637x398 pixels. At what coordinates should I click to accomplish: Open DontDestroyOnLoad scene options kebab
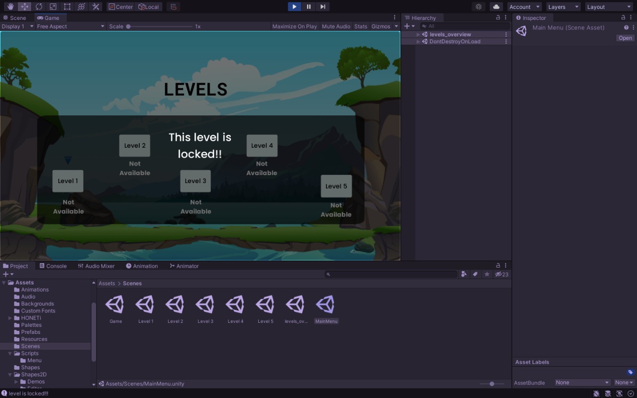click(506, 41)
